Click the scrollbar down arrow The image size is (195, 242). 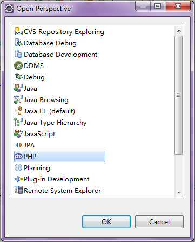pyautogui.click(x=179, y=192)
